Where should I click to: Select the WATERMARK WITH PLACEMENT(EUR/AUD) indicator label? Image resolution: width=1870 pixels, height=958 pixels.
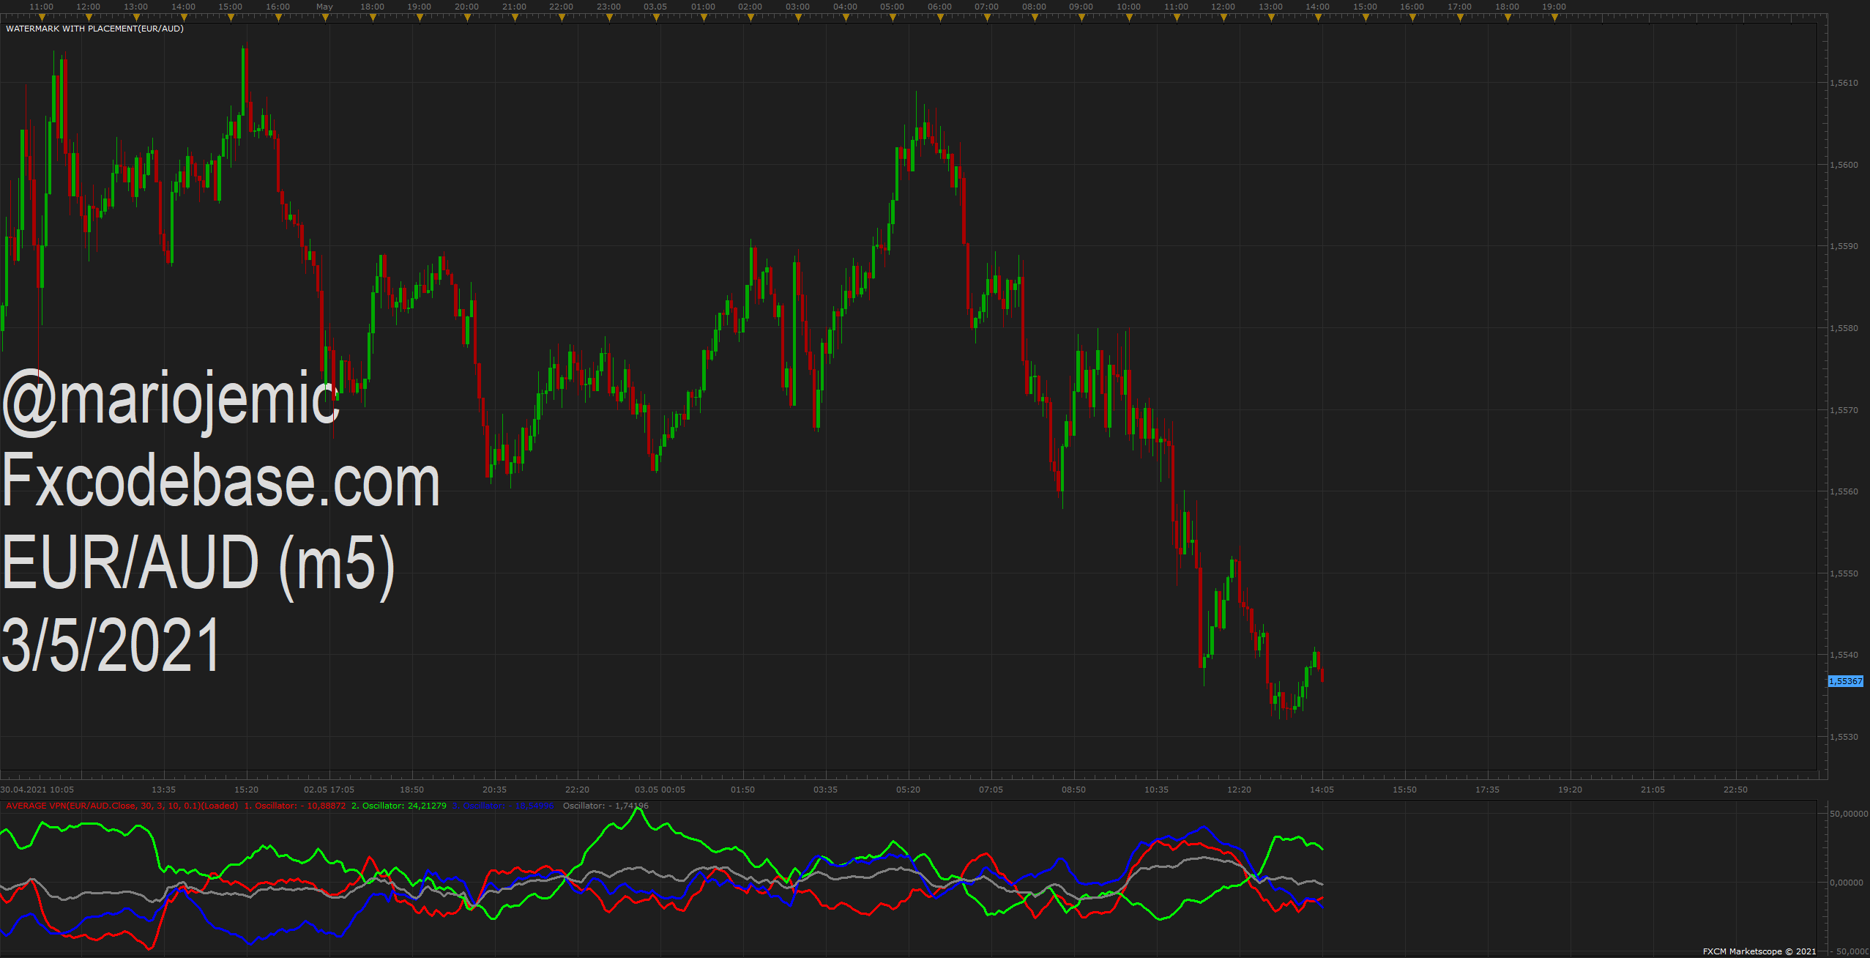coord(94,29)
